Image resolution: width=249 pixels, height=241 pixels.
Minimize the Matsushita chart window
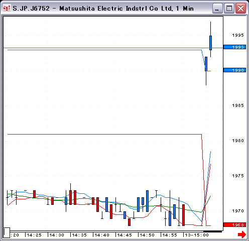pos(217,8)
